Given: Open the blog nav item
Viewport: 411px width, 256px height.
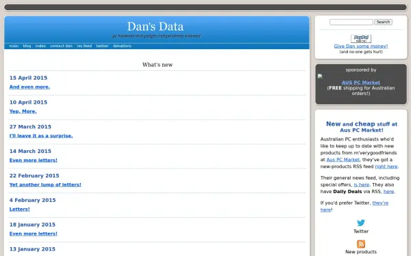Looking at the screenshot, I should click(27, 46).
